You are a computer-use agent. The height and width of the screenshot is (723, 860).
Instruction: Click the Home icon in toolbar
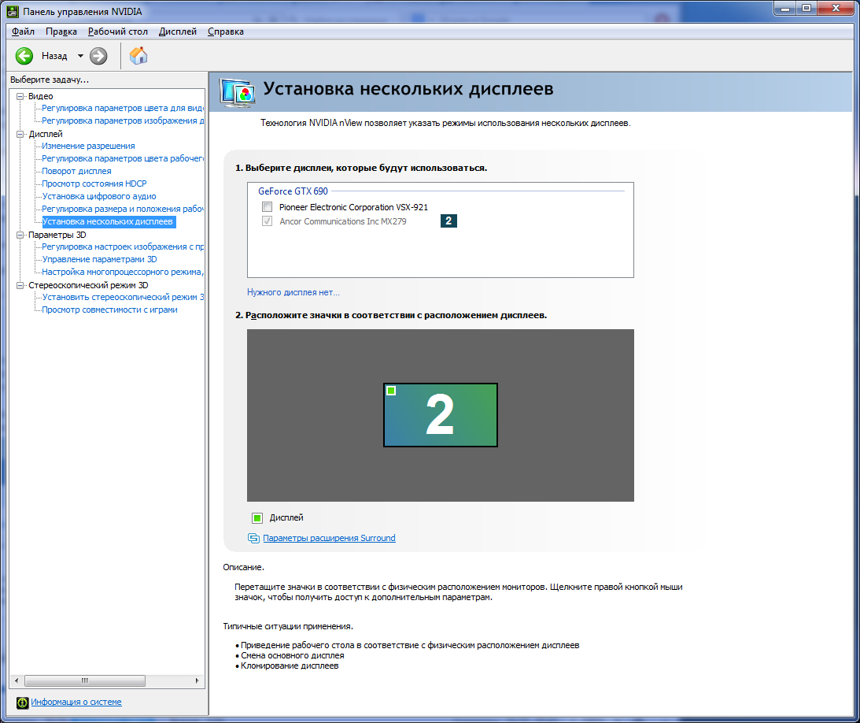(138, 55)
